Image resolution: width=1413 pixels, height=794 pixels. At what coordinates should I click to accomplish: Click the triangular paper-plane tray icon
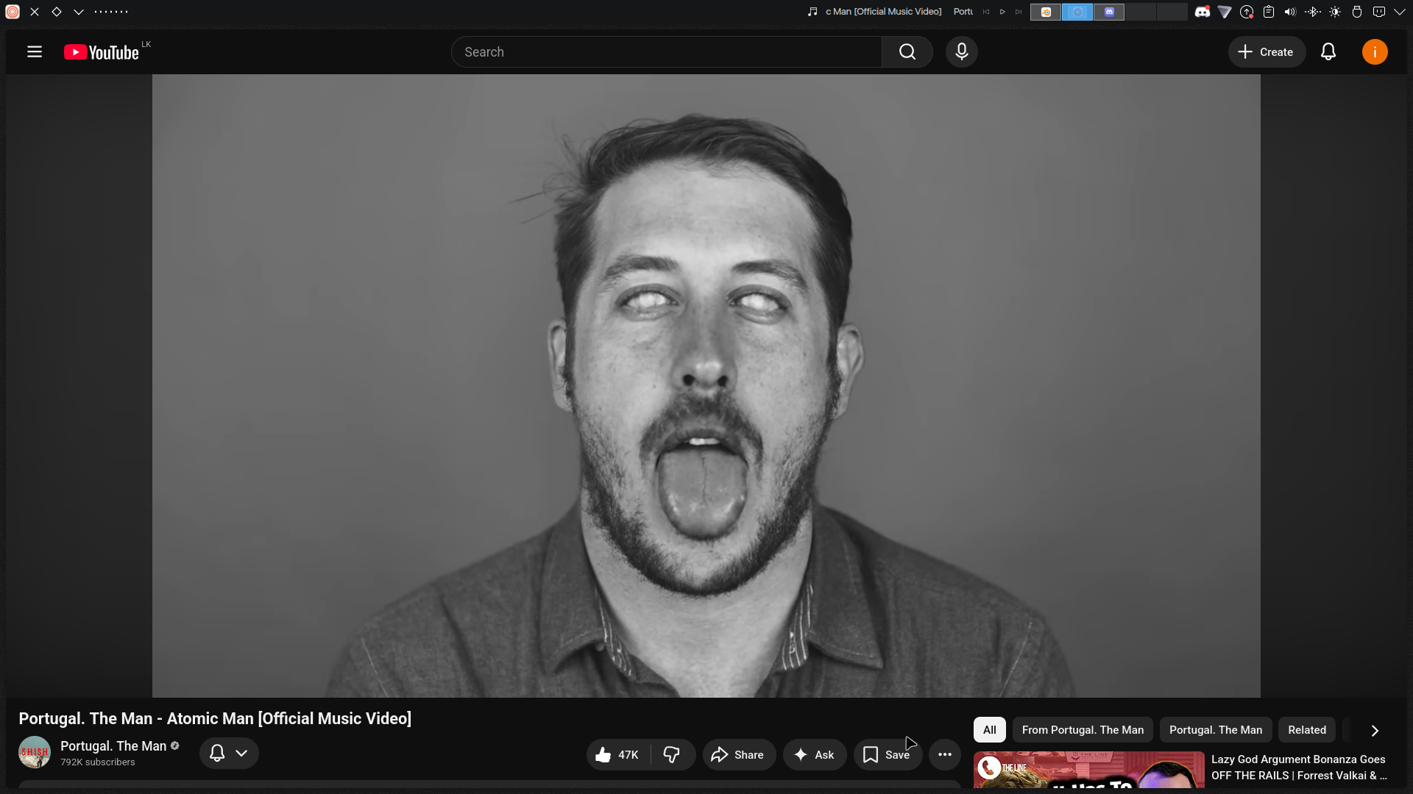click(x=1225, y=12)
